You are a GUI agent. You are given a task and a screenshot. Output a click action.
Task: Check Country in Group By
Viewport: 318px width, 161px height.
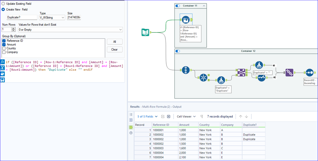coord(4,48)
